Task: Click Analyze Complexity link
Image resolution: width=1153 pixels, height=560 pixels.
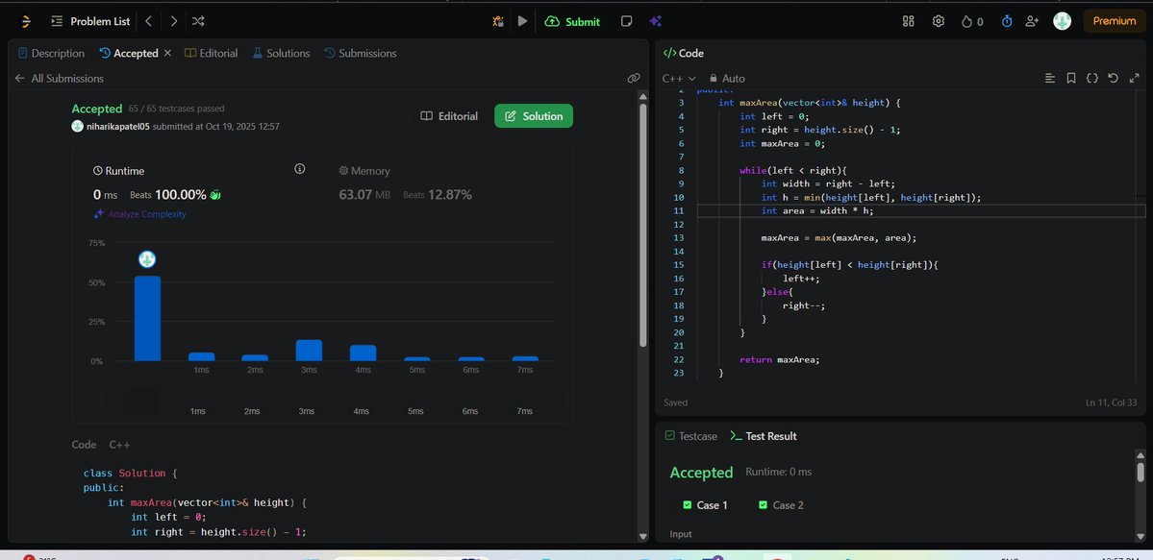Action: pyautogui.click(x=139, y=214)
